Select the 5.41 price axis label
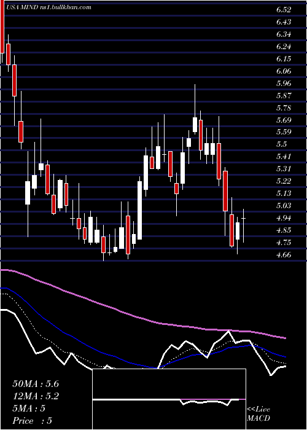This screenshot has height=430, width=307. pos(284,157)
